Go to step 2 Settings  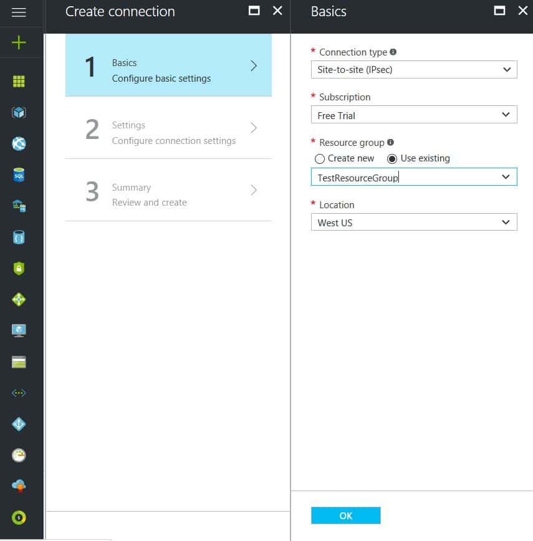(x=168, y=128)
